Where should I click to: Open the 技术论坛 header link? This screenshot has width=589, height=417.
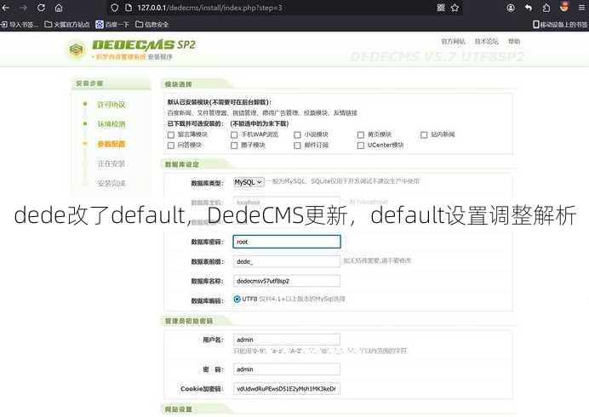tap(487, 42)
